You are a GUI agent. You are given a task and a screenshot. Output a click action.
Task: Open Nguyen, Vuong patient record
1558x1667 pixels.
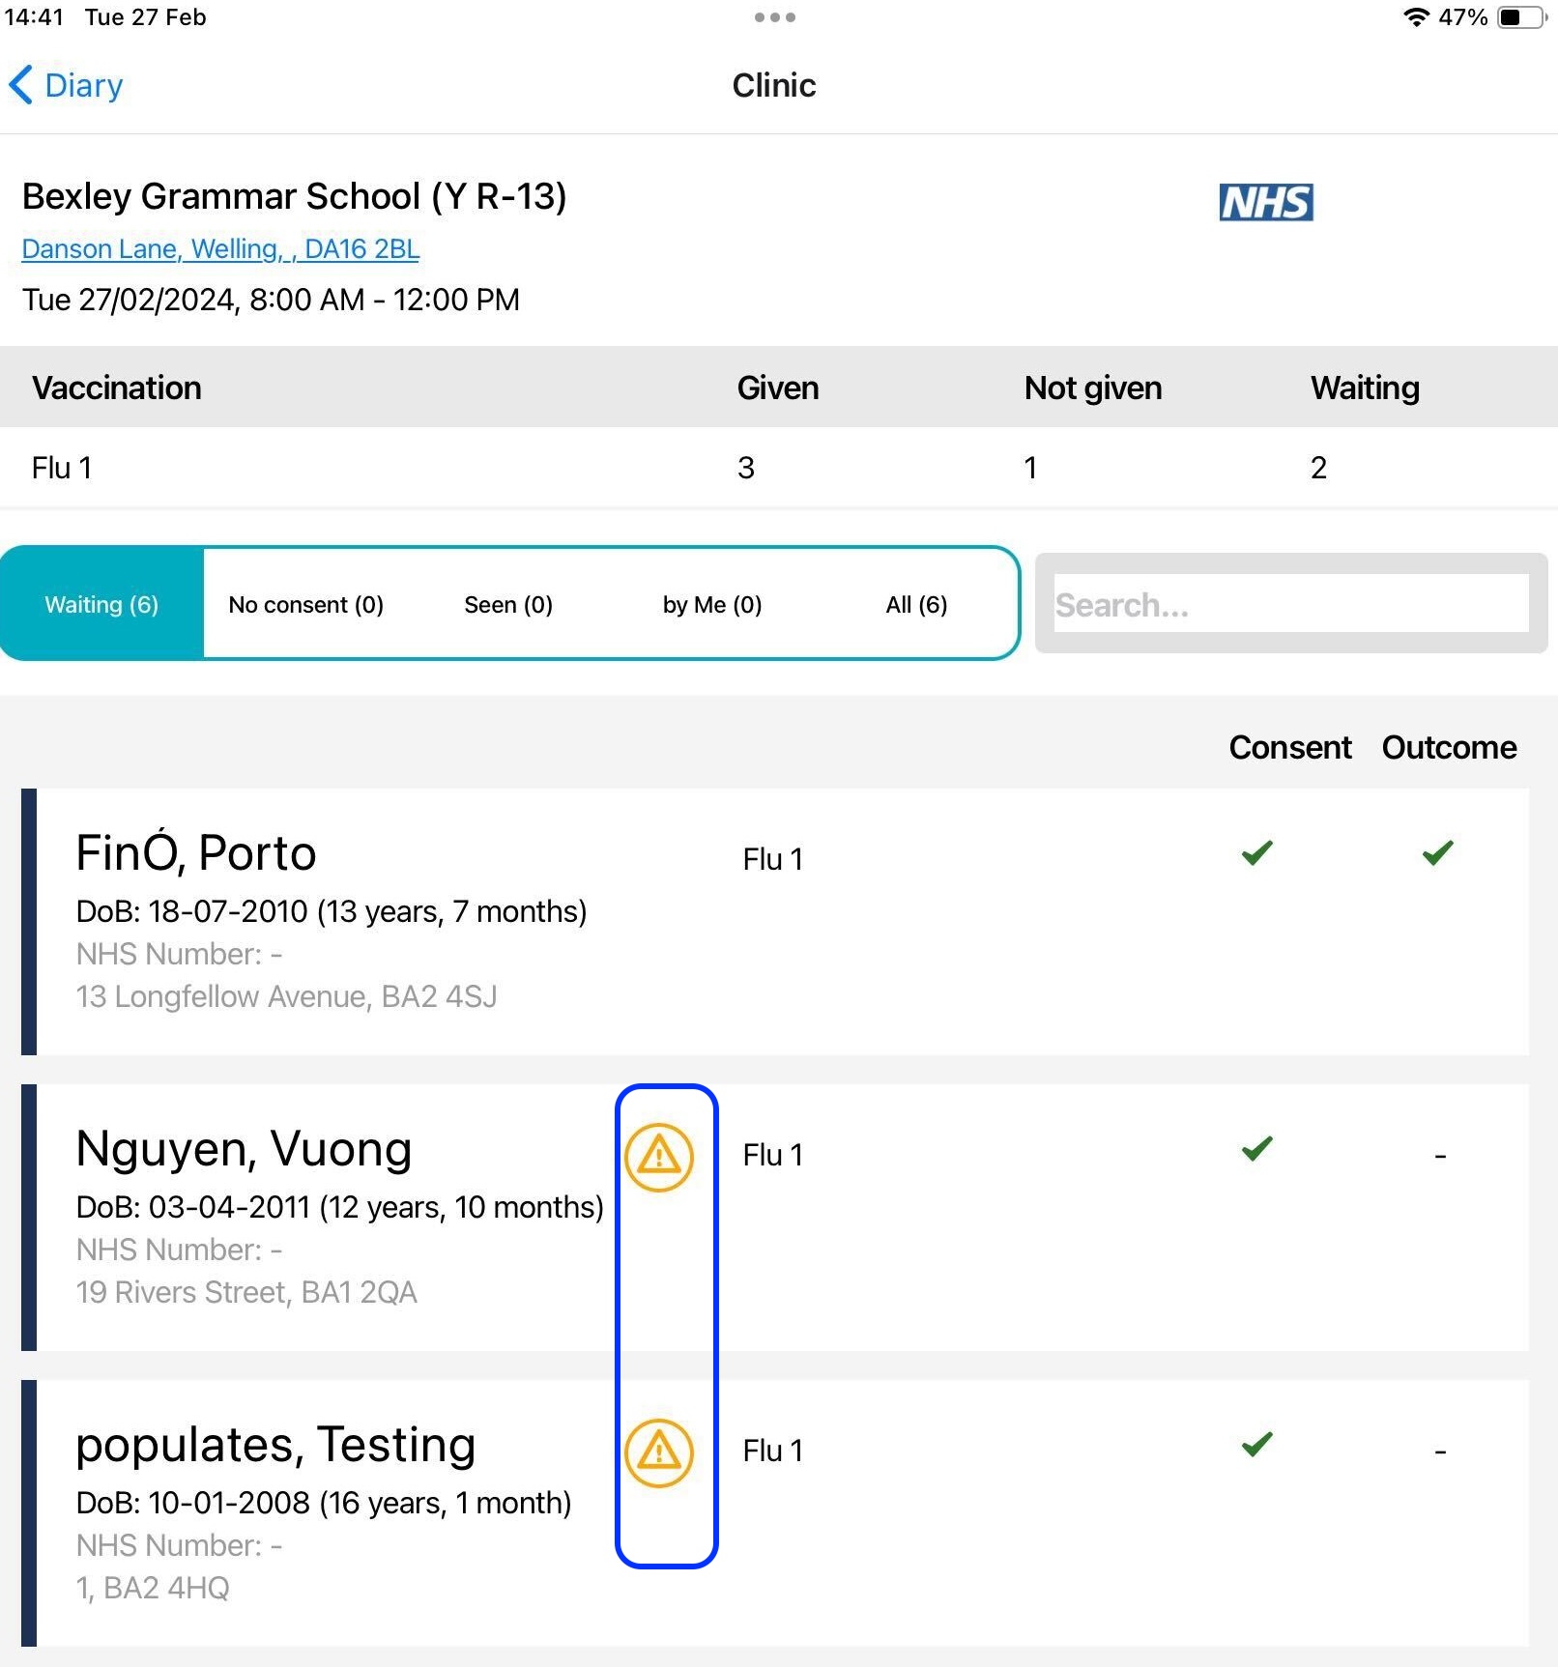click(244, 1150)
